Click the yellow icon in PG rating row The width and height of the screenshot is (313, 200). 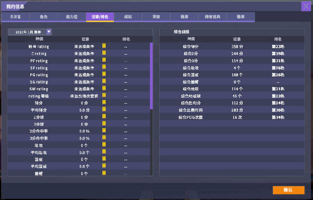click(104, 74)
